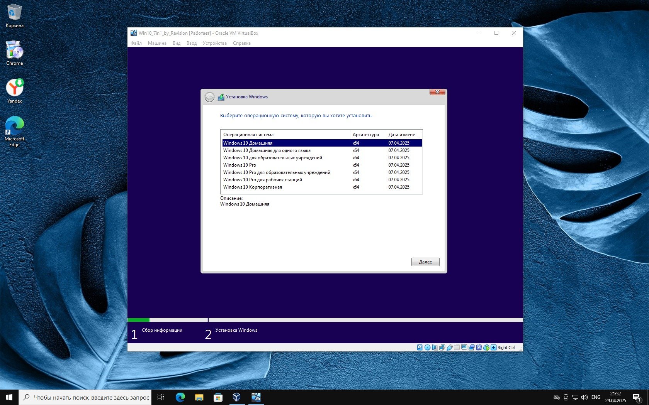Viewport: 649px width, 405px height.
Task: Choose Windows 10 Домашняя для одного языка
Action: point(267,150)
